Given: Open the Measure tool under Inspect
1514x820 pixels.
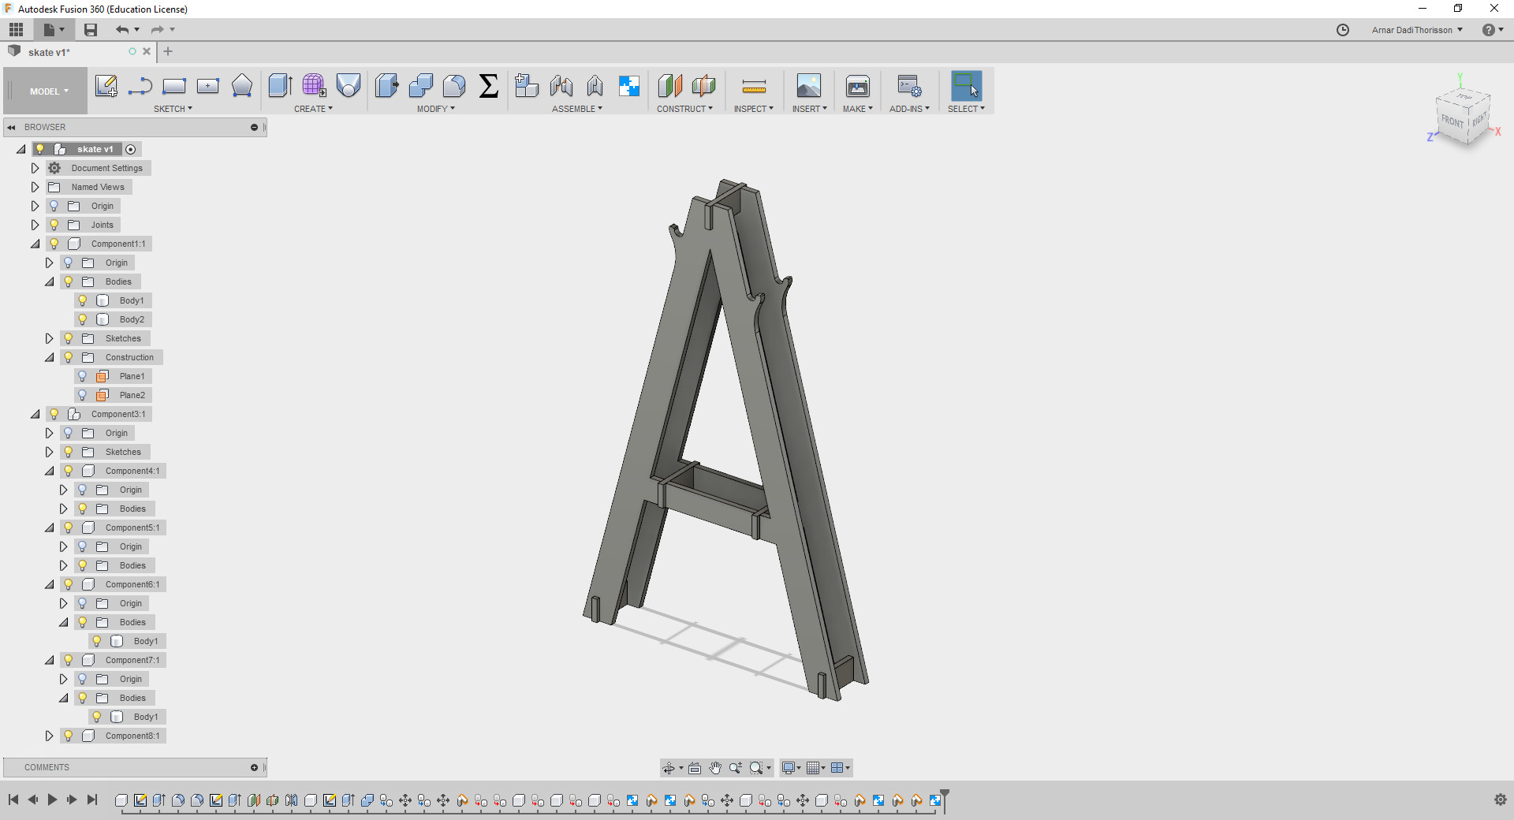Looking at the screenshot, I should tap(754, 86).
